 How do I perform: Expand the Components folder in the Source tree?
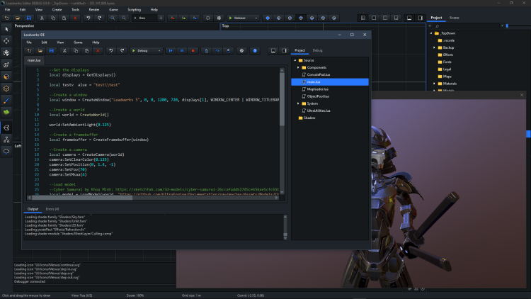[298, 67]
